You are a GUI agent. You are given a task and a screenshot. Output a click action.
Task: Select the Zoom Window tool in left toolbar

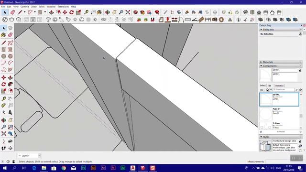(x=11, y=127)
